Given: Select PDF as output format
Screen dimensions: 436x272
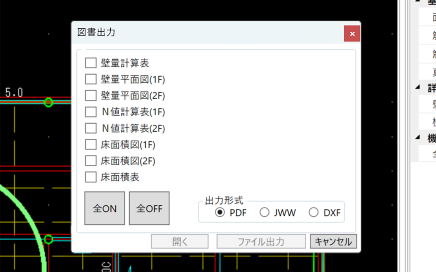Looking at the screenshot, I should point(221,213).
